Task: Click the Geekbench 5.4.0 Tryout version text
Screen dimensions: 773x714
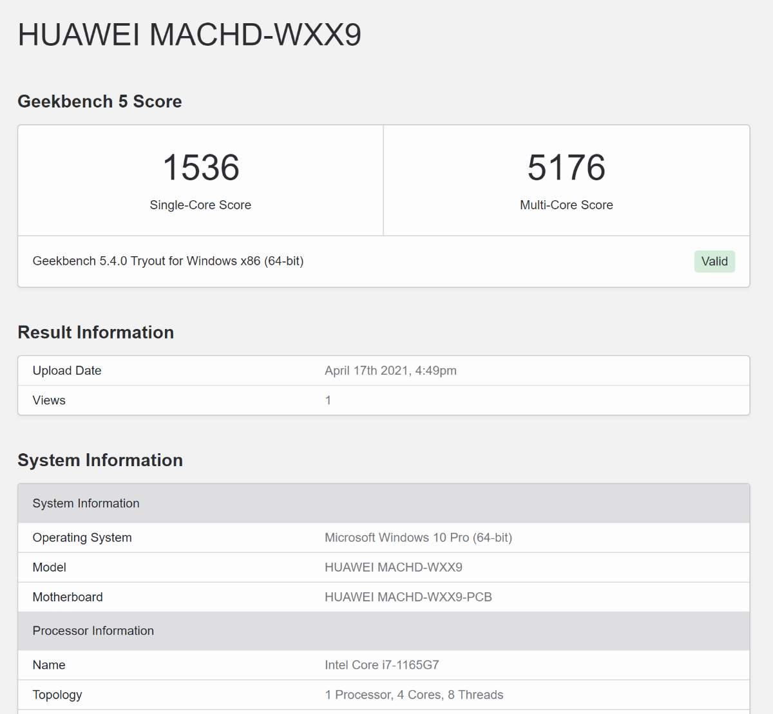Action: (168, 261)
